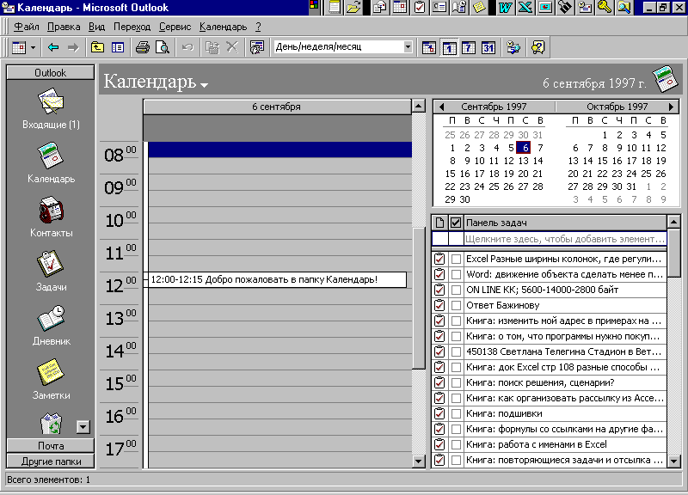Launch the Office Assistant icon
Image resolution: width=688 pixels, height=495 pixels.
(538, 47)
